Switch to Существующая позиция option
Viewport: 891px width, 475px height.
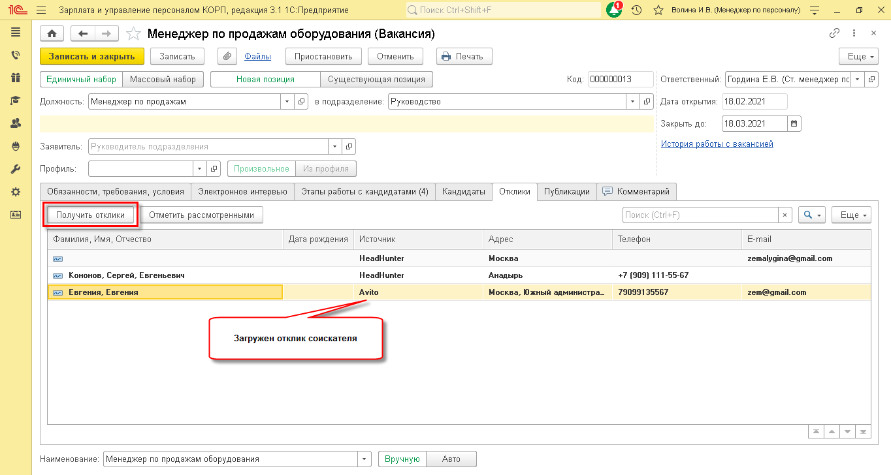(x=376, y=80)
